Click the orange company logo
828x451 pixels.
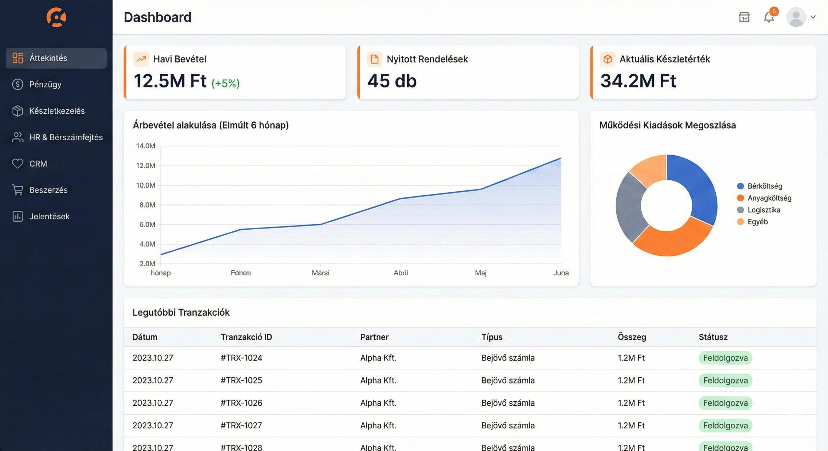[x=56, y=17]
